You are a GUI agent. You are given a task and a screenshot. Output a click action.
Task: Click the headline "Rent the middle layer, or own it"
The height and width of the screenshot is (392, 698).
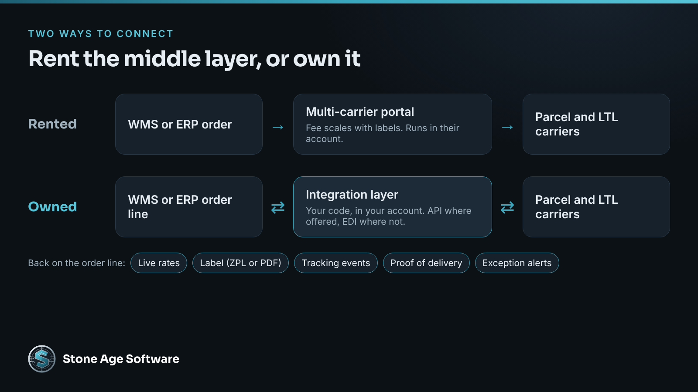tap(195, 59)
